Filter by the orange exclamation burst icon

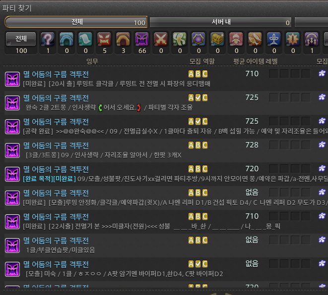coord(292,39)
